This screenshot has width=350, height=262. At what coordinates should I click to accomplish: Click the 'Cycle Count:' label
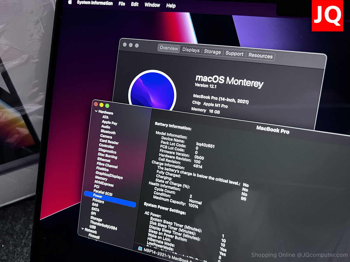165,190
